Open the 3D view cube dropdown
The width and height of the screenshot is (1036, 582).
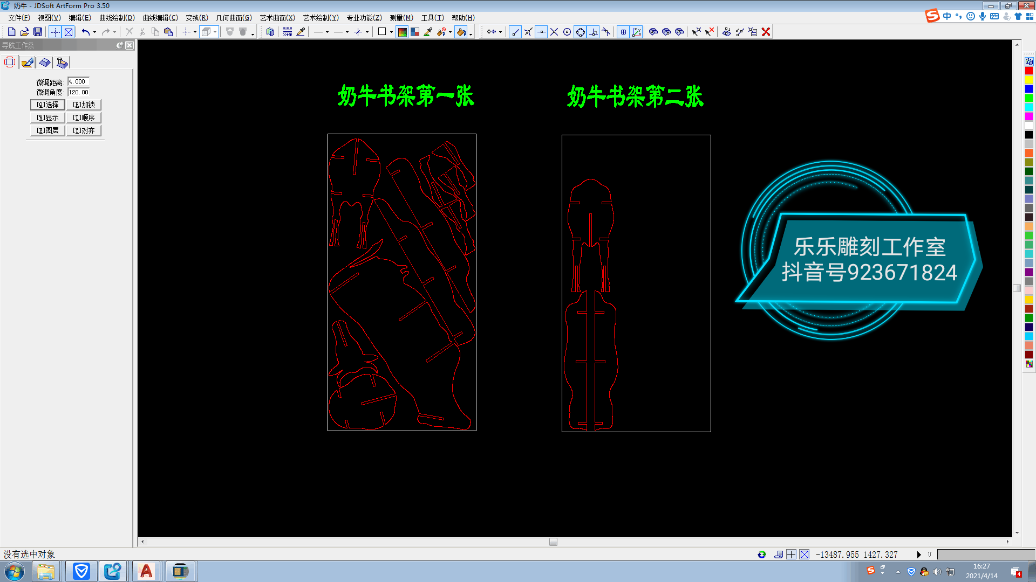click(x=215, y=32)
